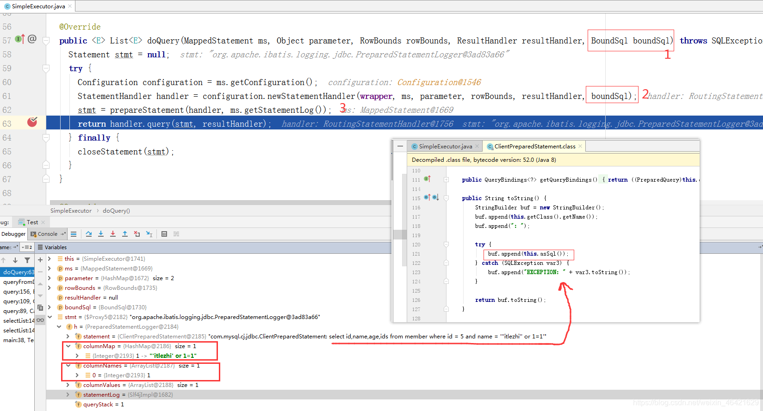The width and height of the screenshot is (763, 411).
Task: Select the queryFromDatabase stack frame
Action: click(x=17, y=282)
